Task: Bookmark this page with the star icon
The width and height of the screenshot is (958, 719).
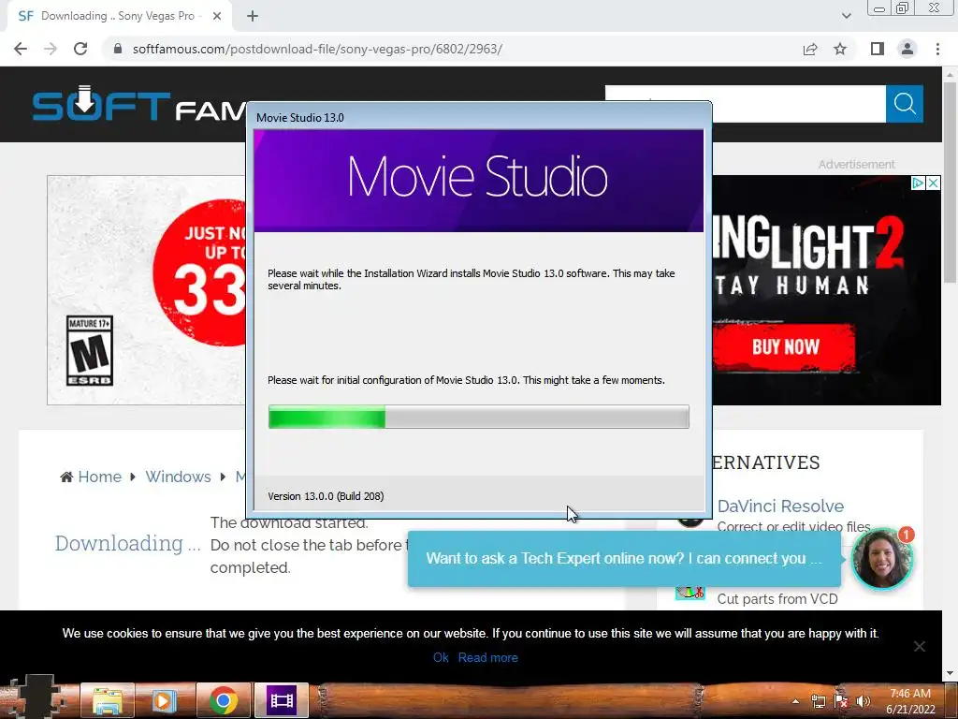Action: pos(840,49)
